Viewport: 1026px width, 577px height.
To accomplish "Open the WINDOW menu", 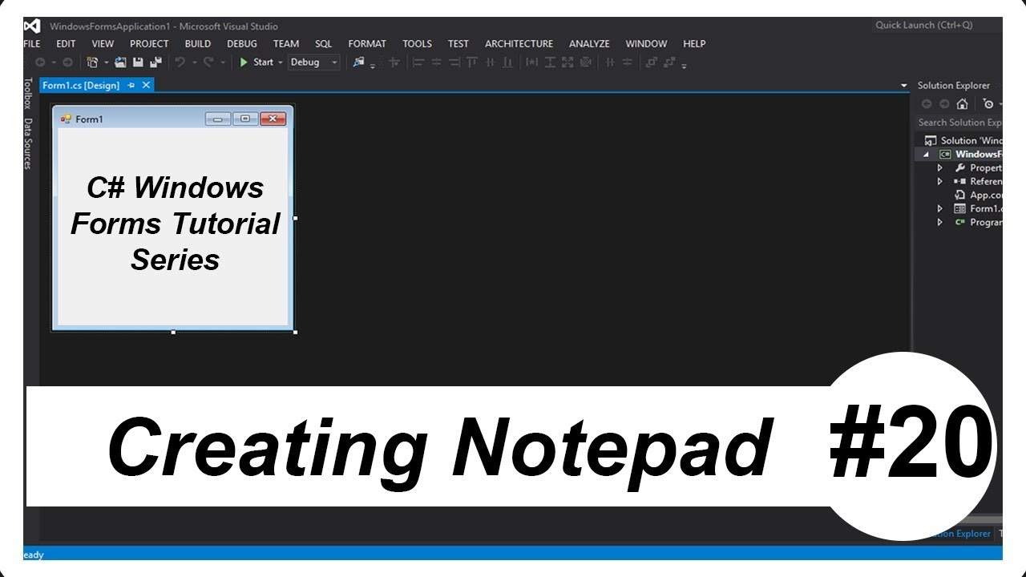I will click(646, 43).
